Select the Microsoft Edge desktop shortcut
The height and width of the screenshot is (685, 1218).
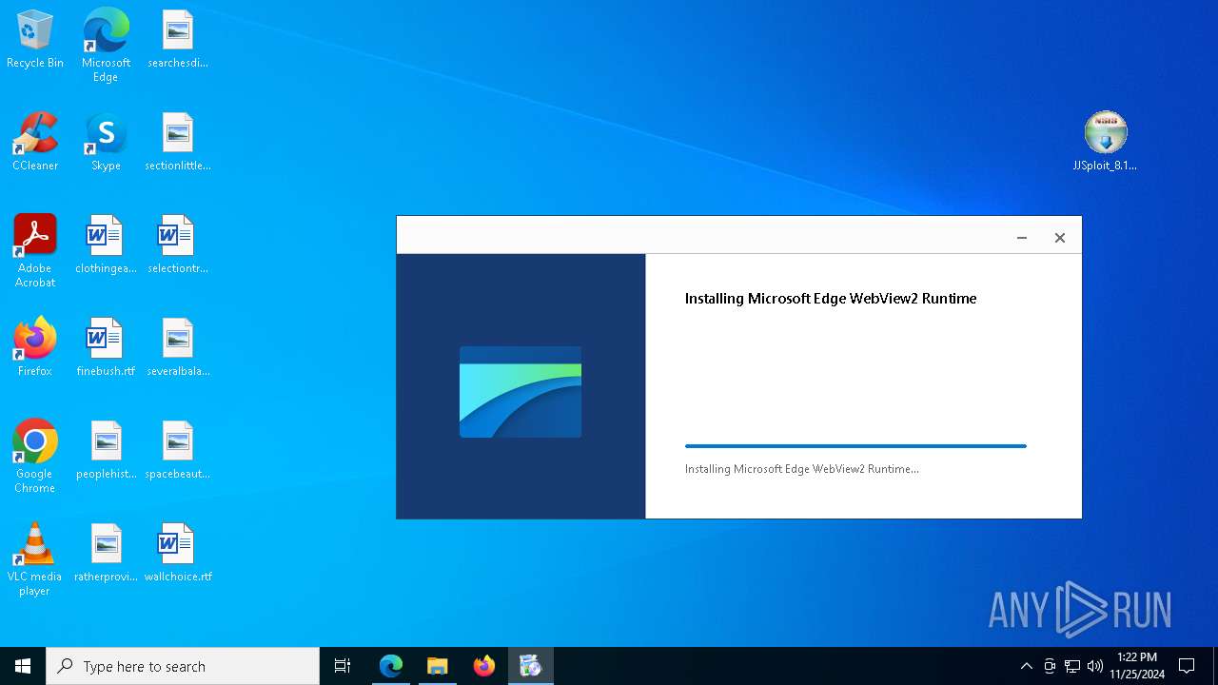tap(106, 46)
